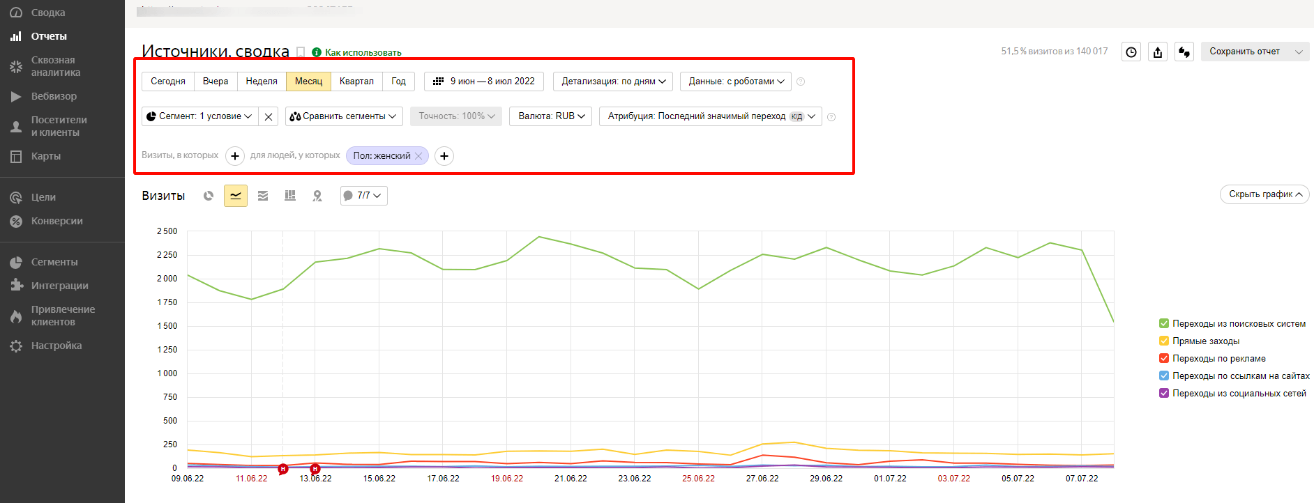The width and height of the screenshot is (1314, 503).
Task: Select the stacked area chart icon
Action: 263,196
